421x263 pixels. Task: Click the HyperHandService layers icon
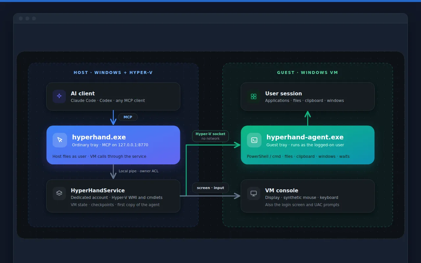[x=59, y=193]
